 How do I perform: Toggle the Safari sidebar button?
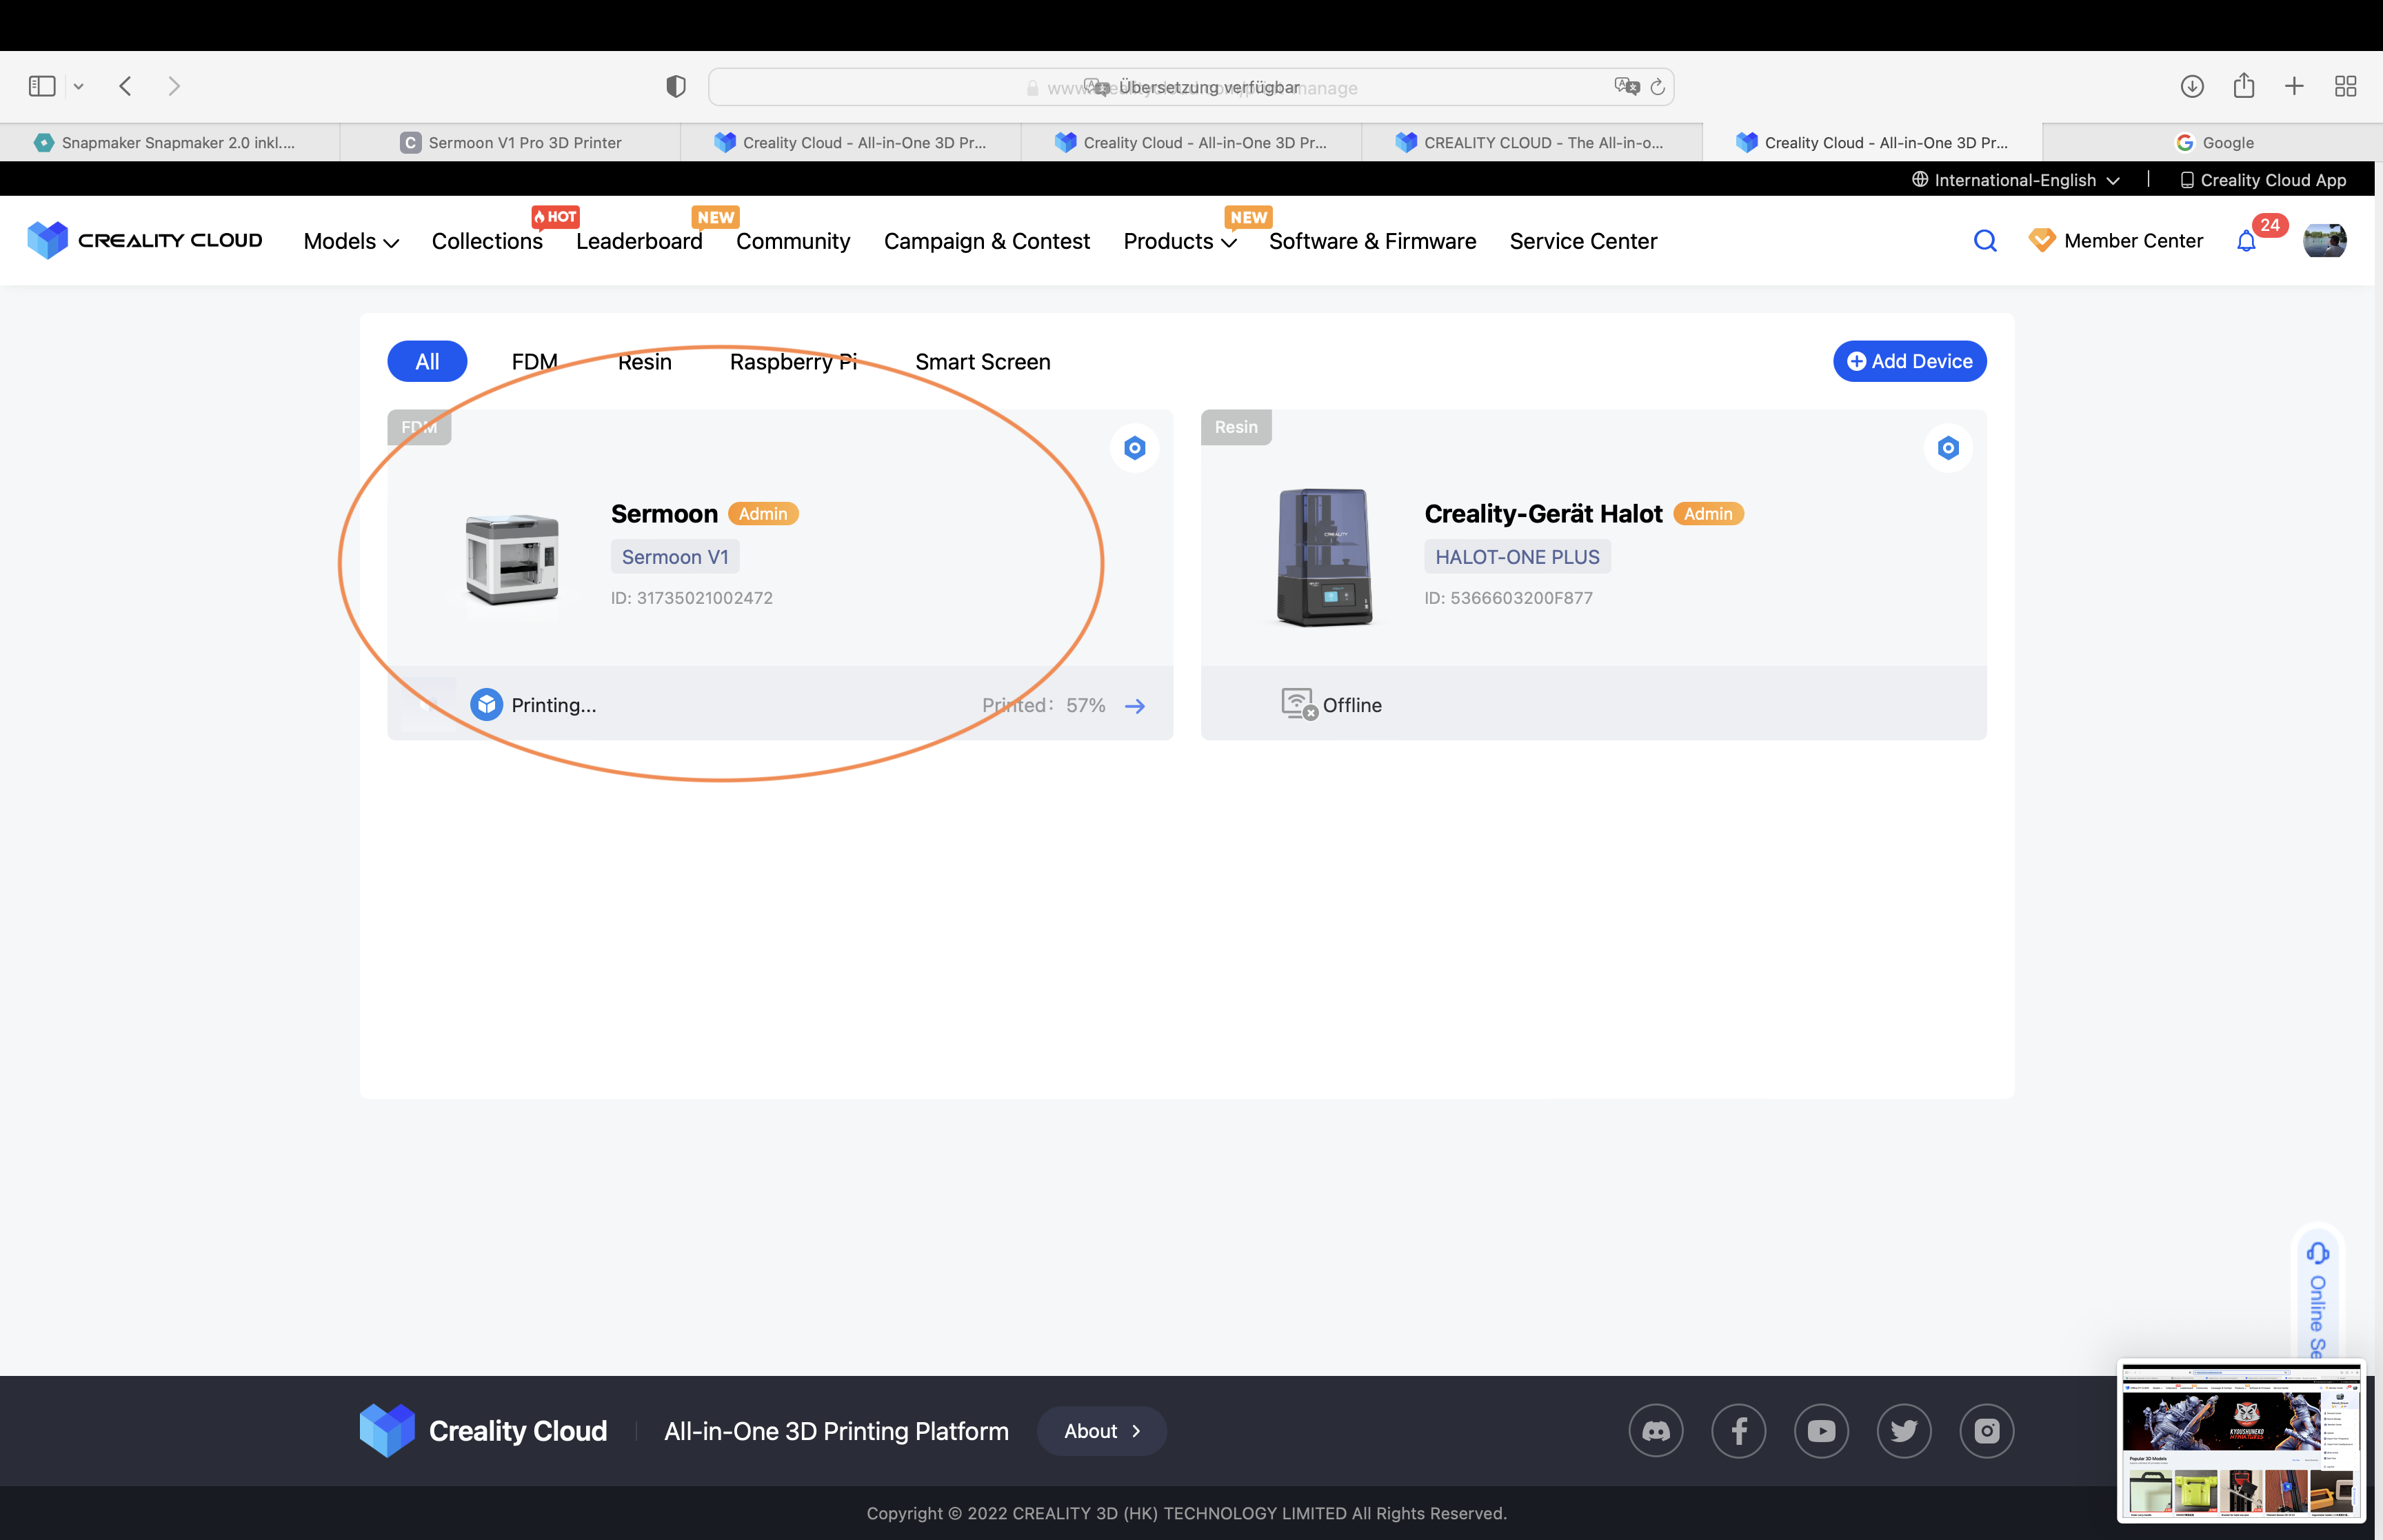point(42,86)
